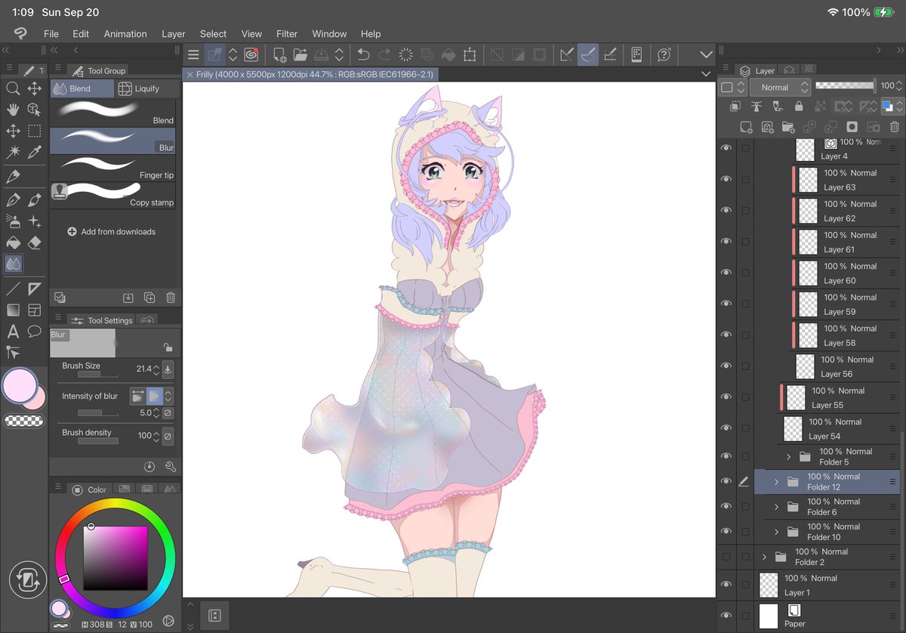Show hidden Folder 2 via visibility box
The image size is (906, 633).
point(726,557)
